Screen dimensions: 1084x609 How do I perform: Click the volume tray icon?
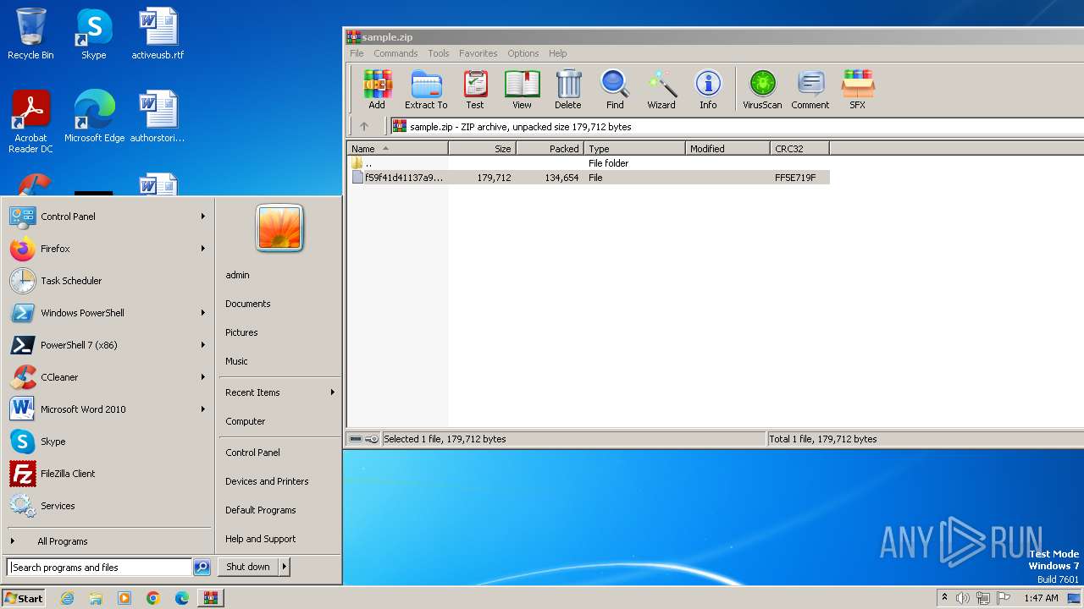pyautogui.click(x=963, y=598)
